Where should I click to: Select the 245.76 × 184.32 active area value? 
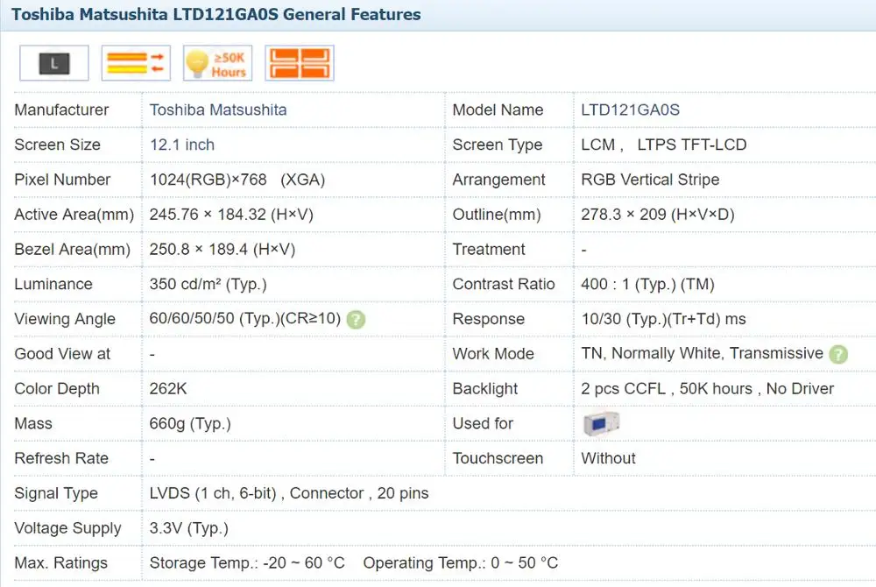tap(231, 215)
